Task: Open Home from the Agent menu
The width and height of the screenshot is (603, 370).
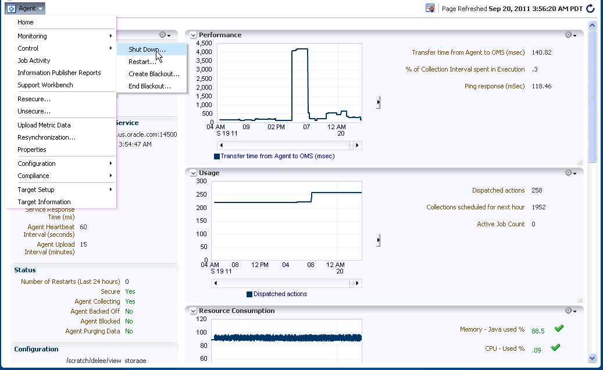Action: [60, 22]
